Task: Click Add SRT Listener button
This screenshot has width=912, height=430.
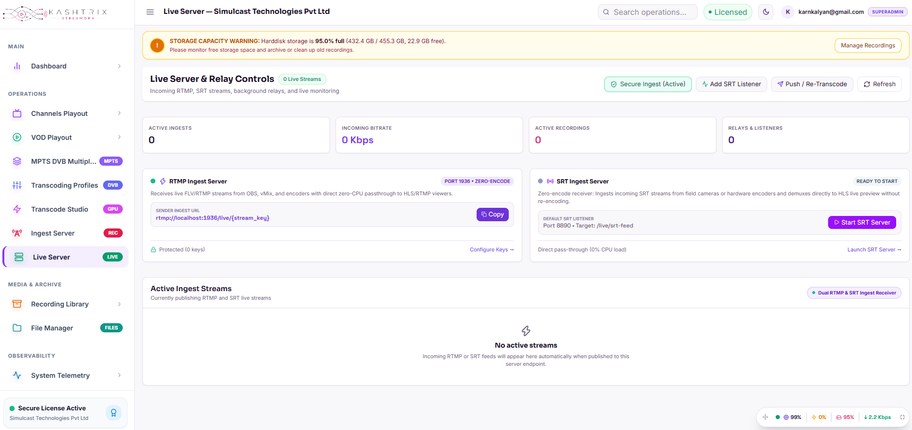Action: point(731,84)
